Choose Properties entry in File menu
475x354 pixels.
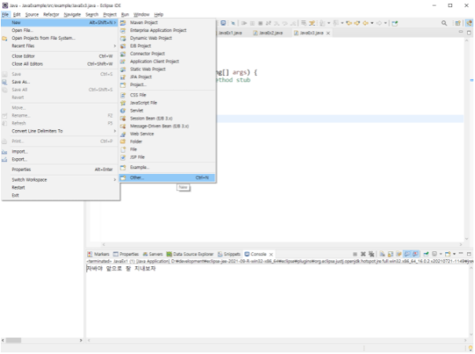pos(60,170)
